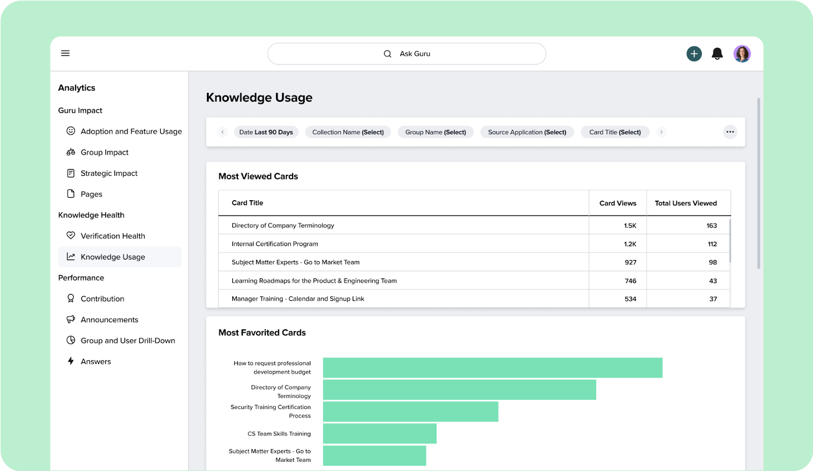The image size is (813, 471).
Task: Open the filter bar ellipsis menu
Action: [x=730, y=132]
